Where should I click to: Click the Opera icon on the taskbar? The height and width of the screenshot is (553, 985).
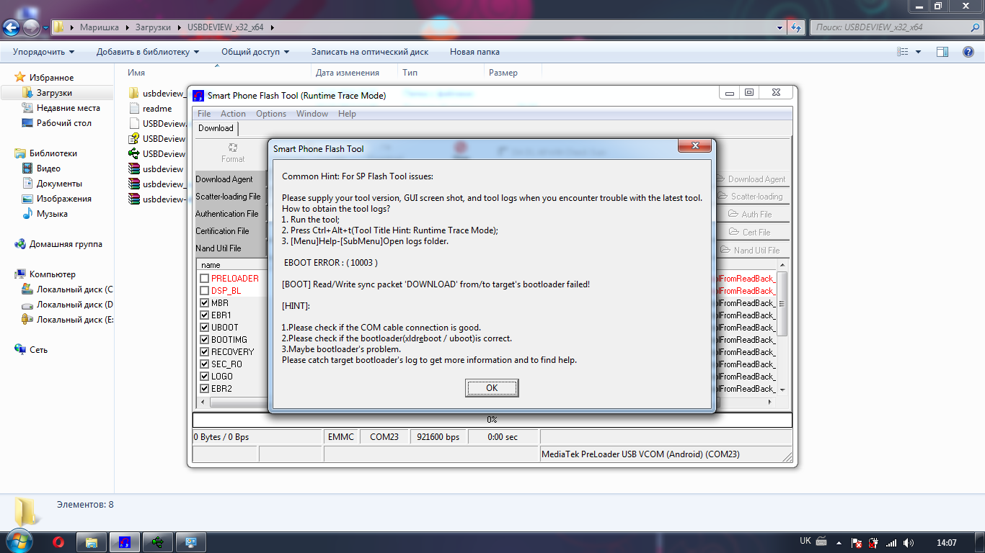coord(60,542)
